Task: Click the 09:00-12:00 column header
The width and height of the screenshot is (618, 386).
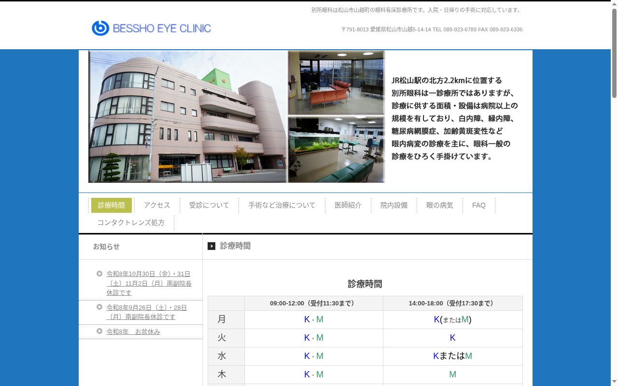Action: click(x=314, y=303)
